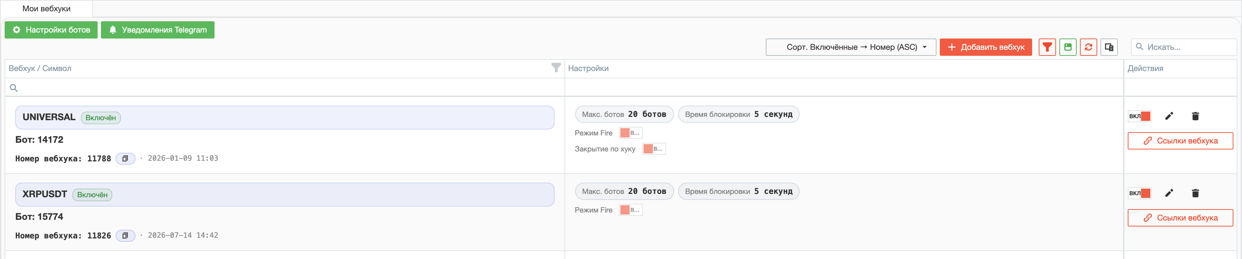Toggle ВКЛ switch for UNIVERSAL webhook
This screenshot has width=1242, height=259.
[x=1140, y=116]
